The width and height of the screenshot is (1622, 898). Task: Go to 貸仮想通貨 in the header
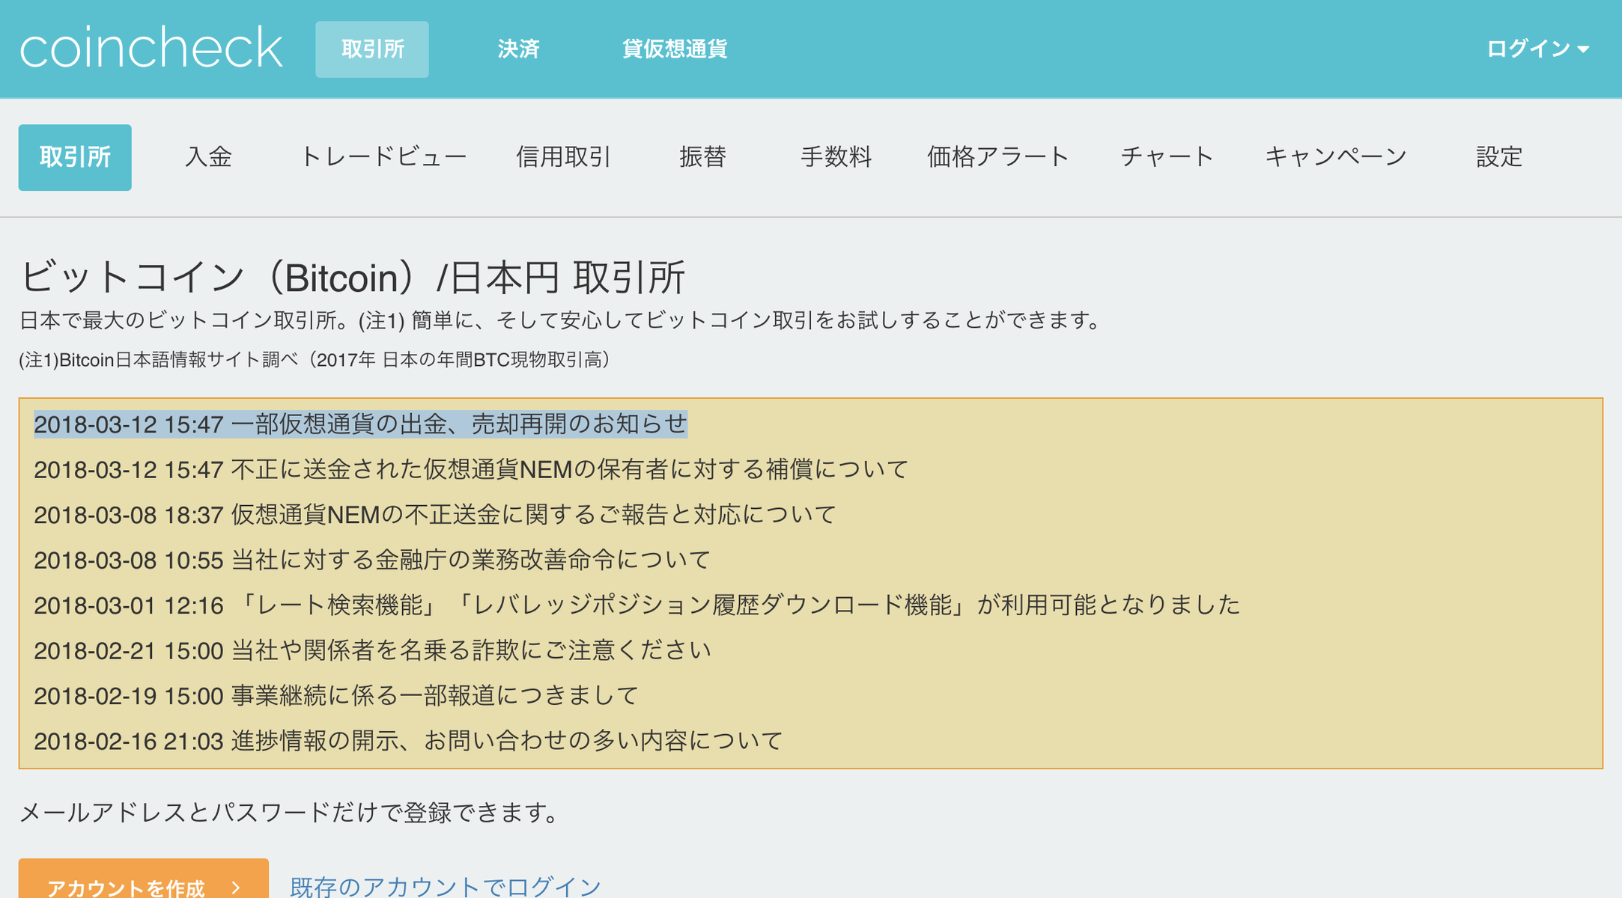tap(675, 49)
